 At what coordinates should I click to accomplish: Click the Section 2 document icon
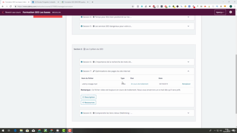[84, 49]
